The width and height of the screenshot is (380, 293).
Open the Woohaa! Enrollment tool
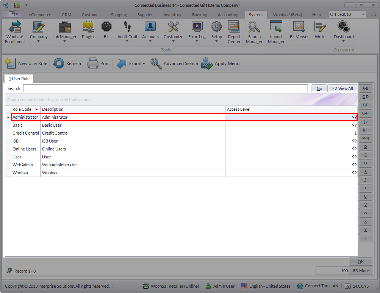point(14,32)
